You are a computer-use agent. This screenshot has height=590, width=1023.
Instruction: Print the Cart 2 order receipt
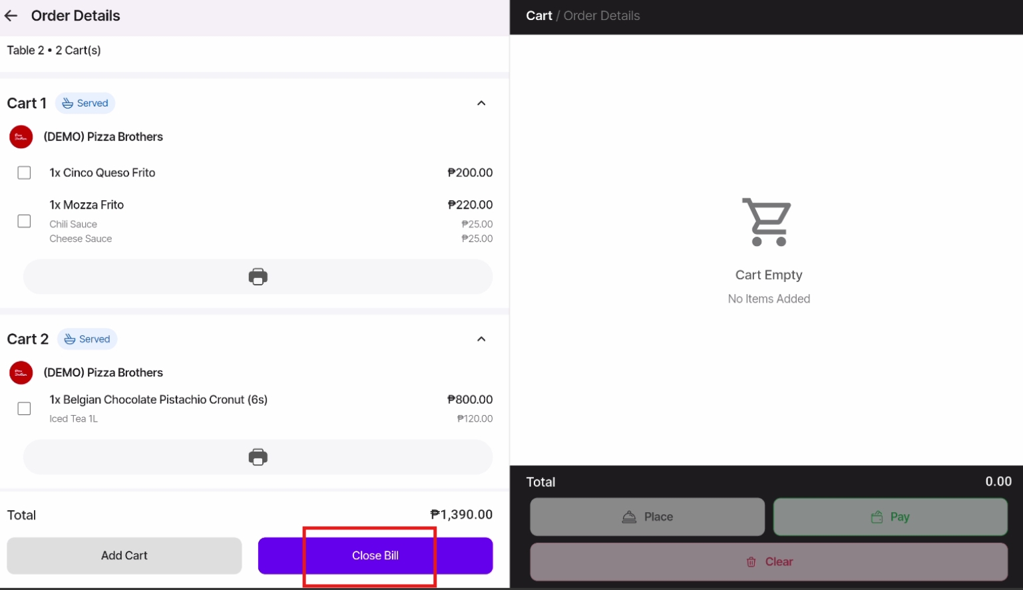tap(258, 457)
